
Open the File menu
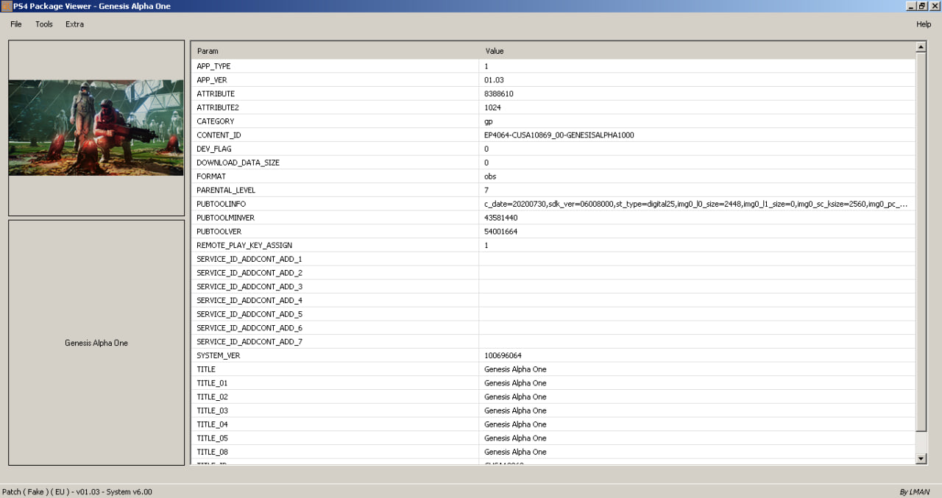point(16,24)
